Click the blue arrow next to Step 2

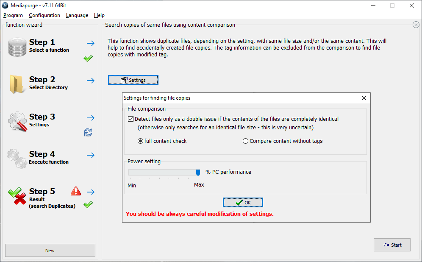pos(91,81)
